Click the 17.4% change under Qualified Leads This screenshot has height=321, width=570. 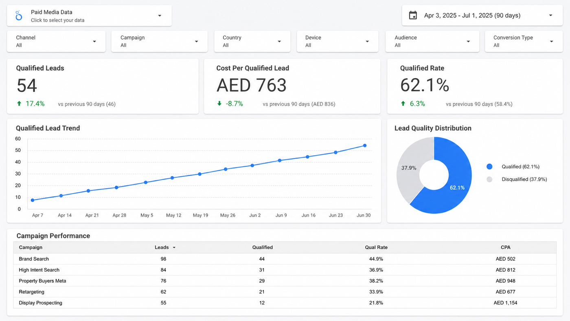35,104
